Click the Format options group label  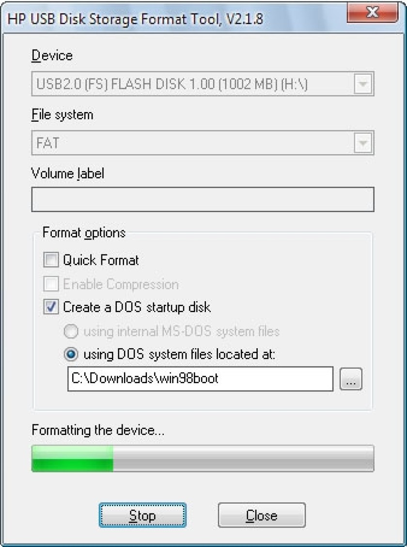tap(84, 233)
